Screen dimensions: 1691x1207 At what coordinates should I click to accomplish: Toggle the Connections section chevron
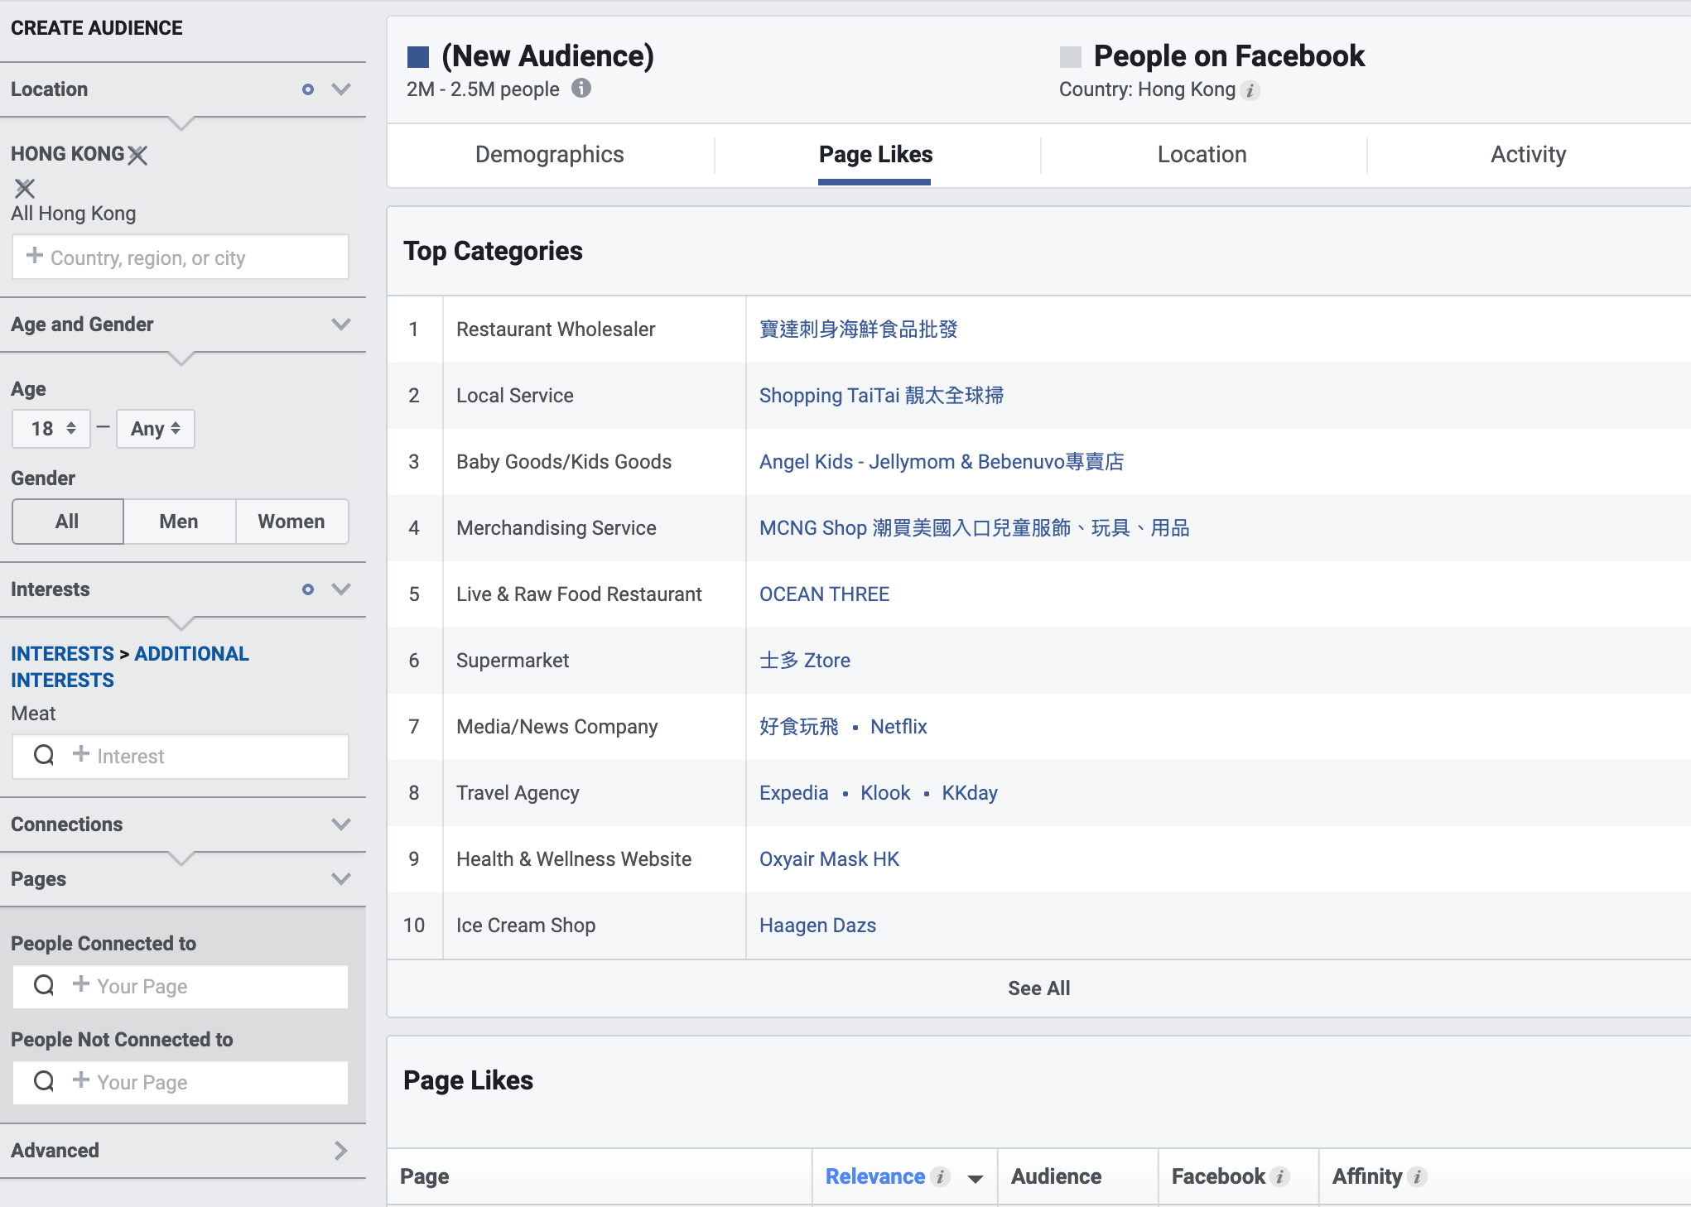341,825
